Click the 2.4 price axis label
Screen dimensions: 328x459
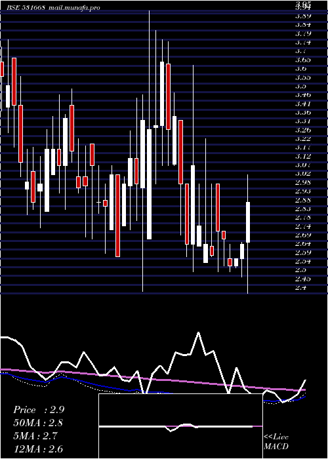(x=300, y=288)
